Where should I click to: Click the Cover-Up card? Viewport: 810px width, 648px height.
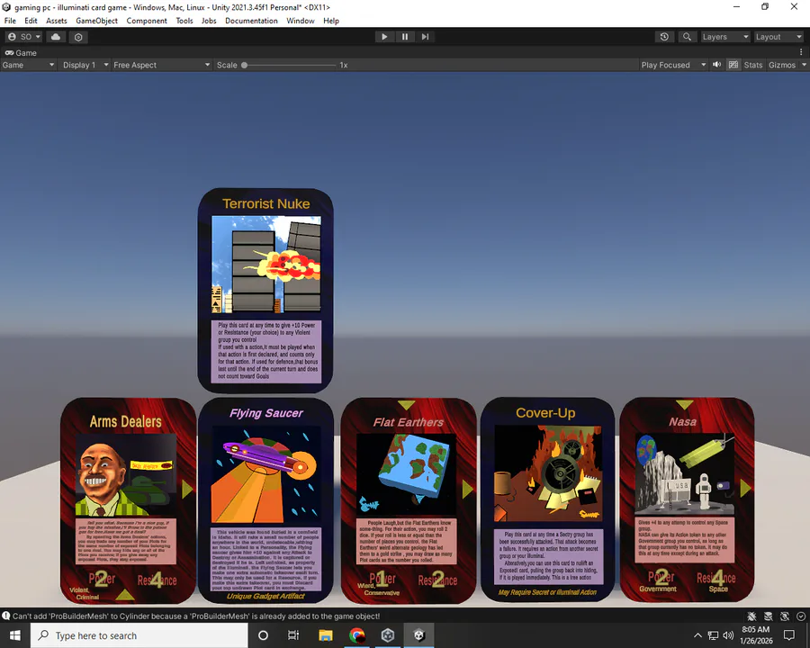click(547, 499)
